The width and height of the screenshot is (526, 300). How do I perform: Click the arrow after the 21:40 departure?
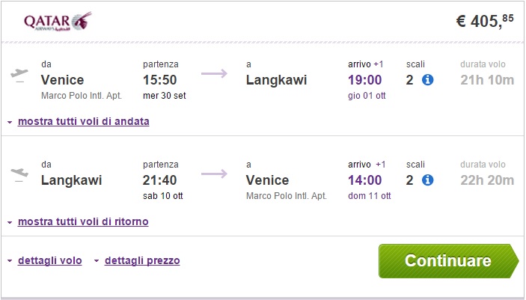click(x=214, y=174)
